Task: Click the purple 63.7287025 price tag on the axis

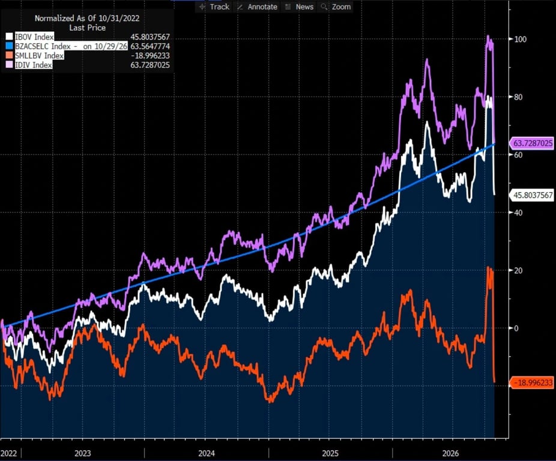Action: pyautogui.click(x=532, y=143)
